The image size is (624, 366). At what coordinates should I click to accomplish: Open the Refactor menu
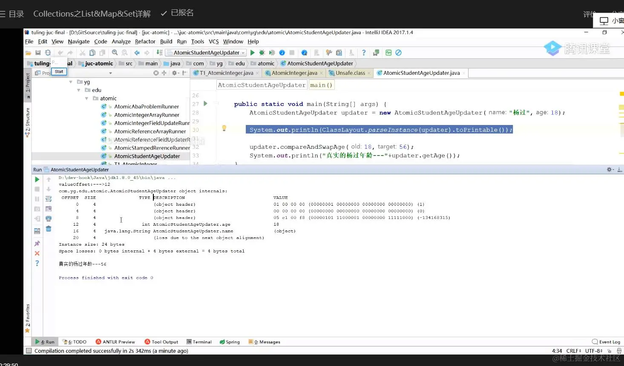point(145,42)
